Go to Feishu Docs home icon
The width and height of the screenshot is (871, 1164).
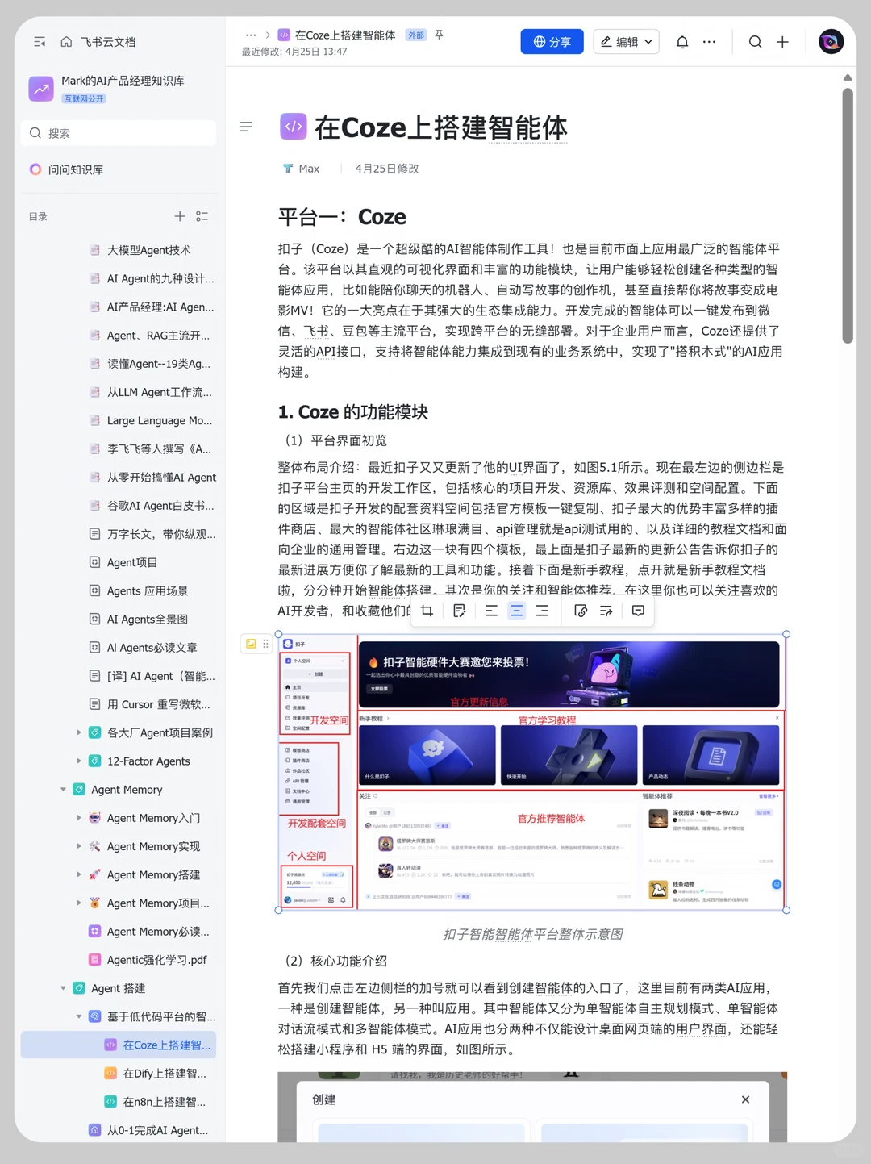[66, 42]
